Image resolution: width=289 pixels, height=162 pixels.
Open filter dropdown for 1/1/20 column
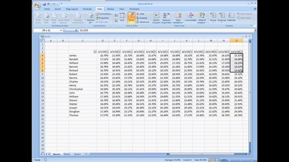[x=107, y=52]
